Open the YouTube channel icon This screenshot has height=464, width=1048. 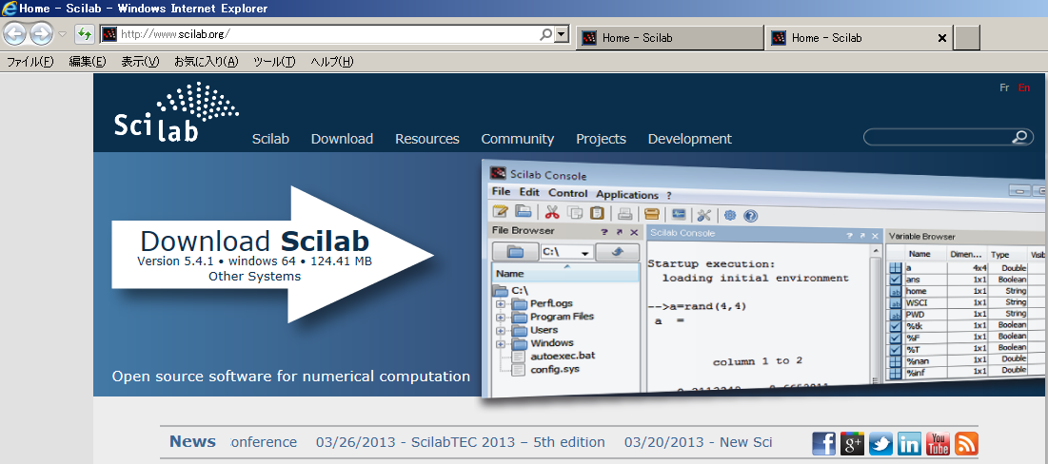coord(939,443)
